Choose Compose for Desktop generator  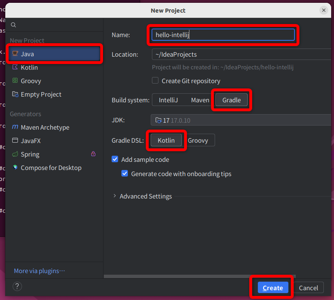[x=54, y=168]
